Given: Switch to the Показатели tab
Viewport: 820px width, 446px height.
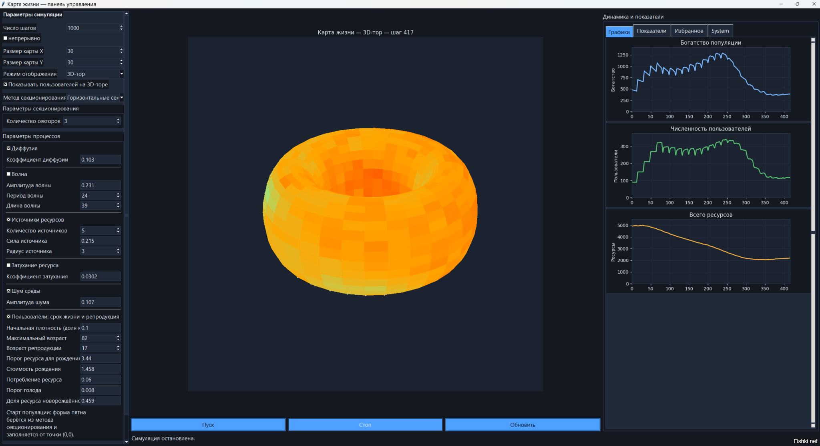Looking at the screenshot, I should (651, 31).
